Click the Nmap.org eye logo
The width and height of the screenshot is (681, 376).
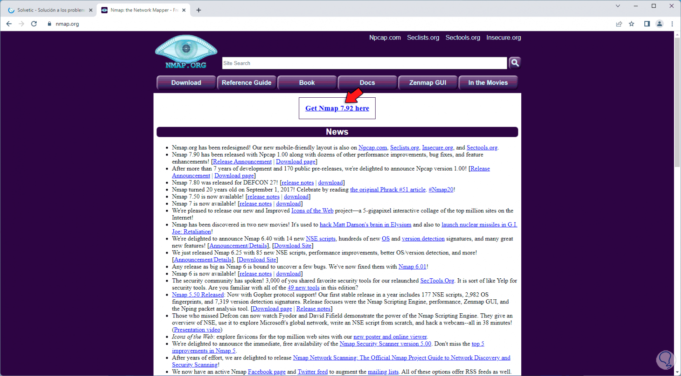(186, 52)
